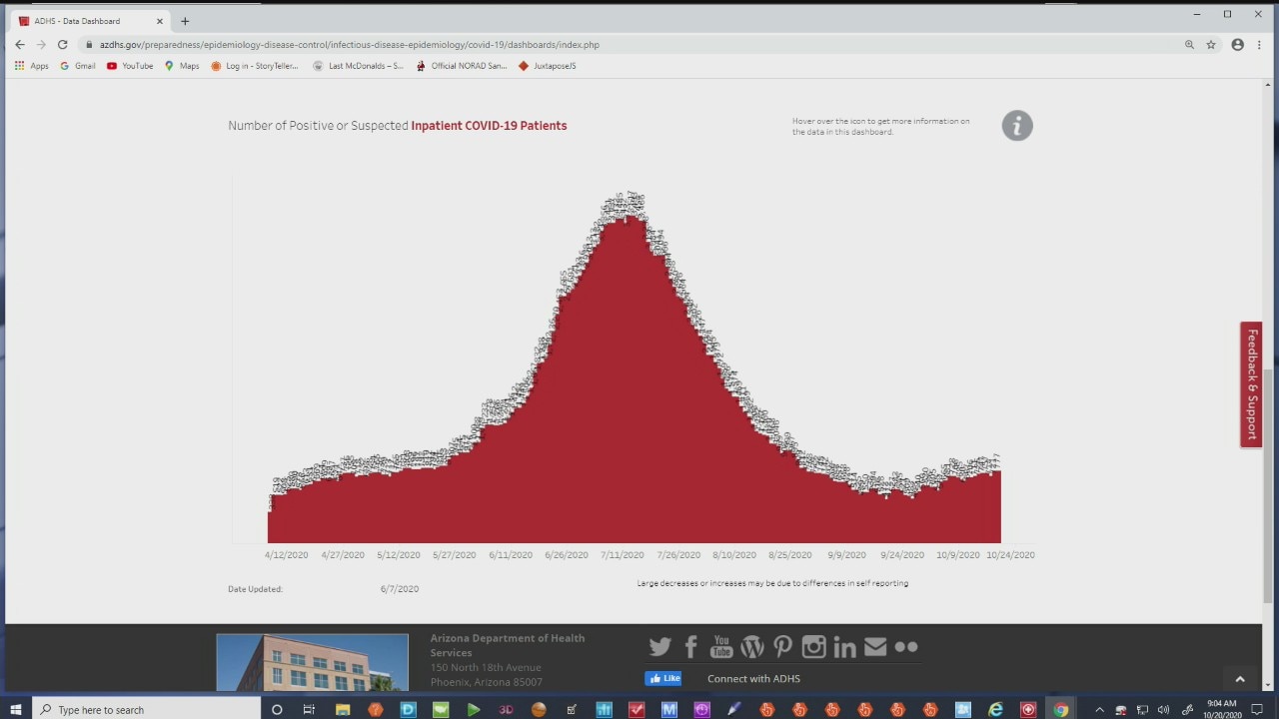1279x719 pixels.
Task: Show hidden system tray icons
Action: point(1099,710)
